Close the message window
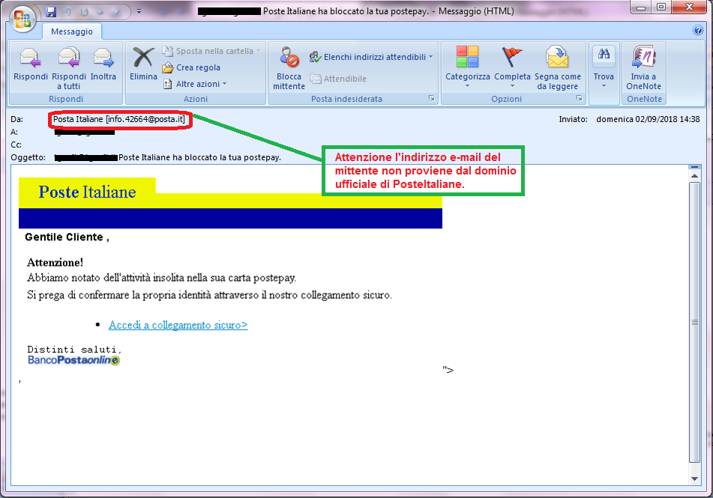 click(689, 7)
